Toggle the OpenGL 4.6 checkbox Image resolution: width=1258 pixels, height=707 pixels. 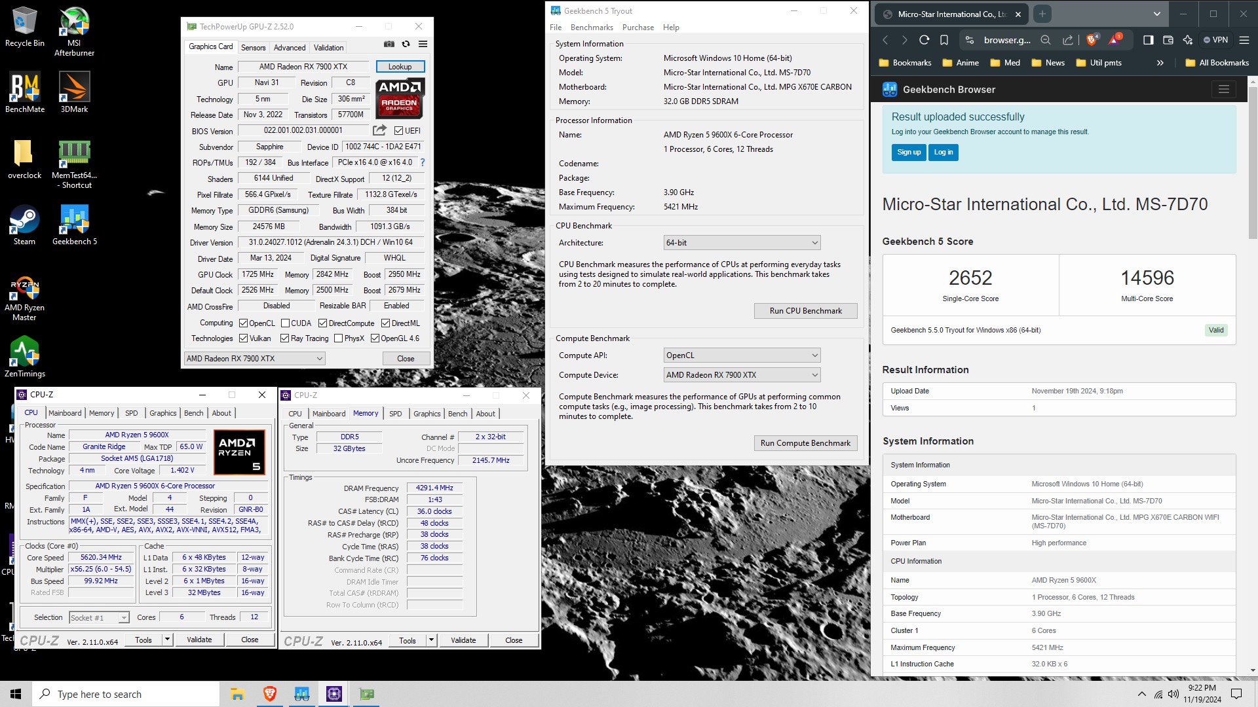(375, 338)
